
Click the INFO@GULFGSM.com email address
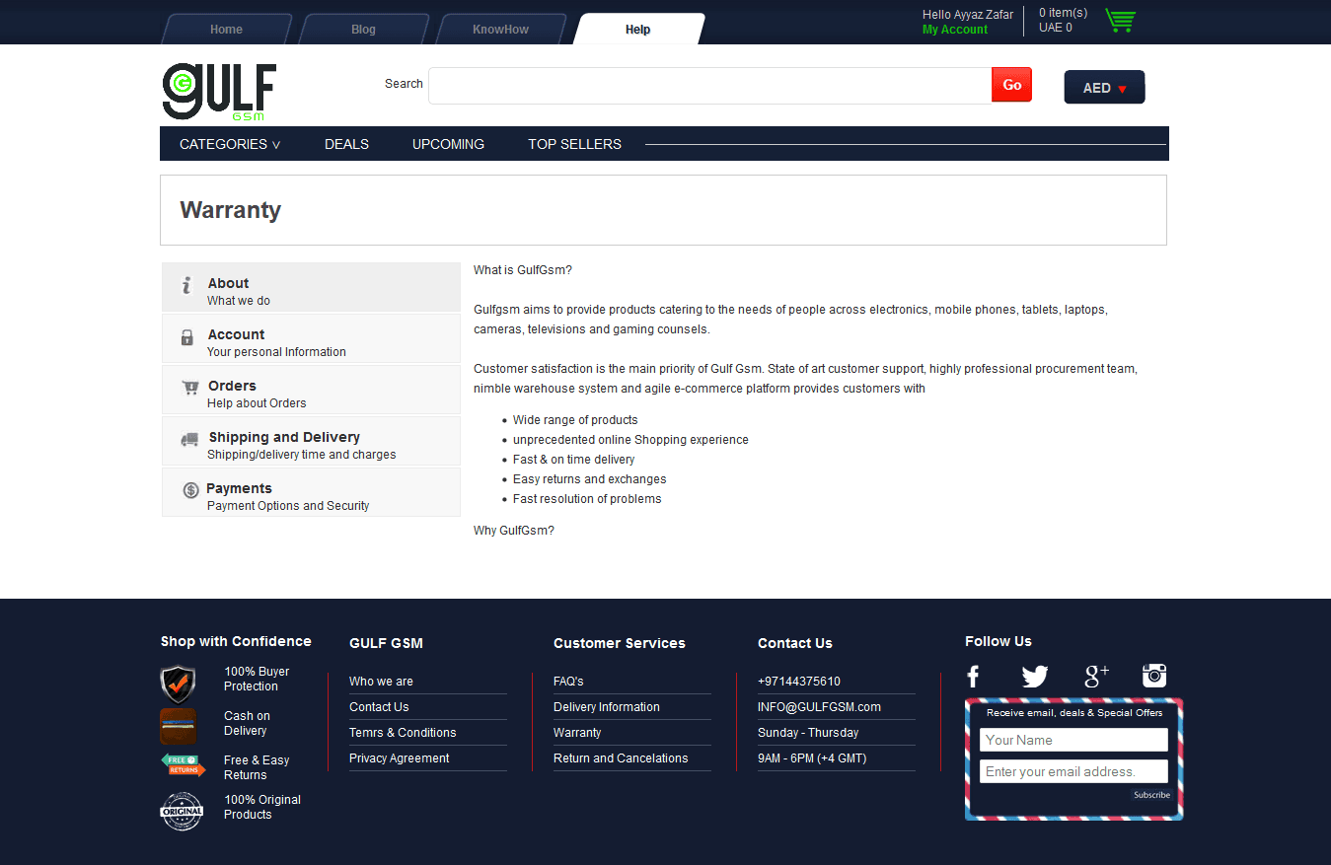click(x=819, y=707)
